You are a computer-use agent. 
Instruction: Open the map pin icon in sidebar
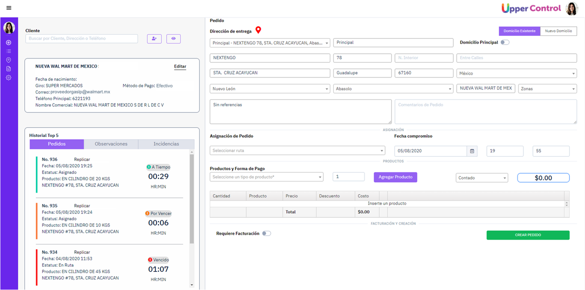tap(9, 60)
